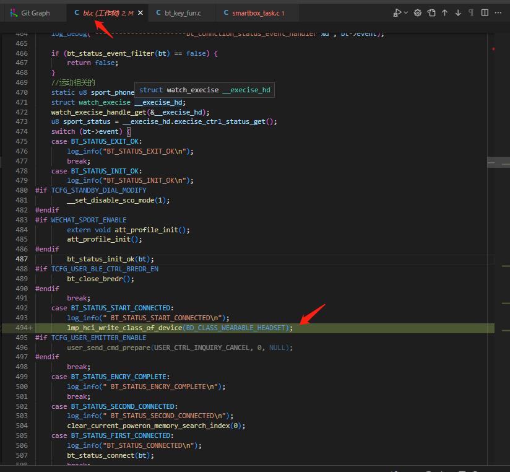Switch to the Git Graph tab
The image size is (510, 472).
[x=30, y=13]
